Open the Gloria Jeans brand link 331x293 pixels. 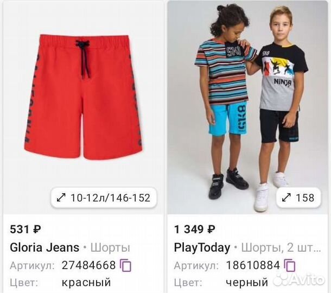44,247
